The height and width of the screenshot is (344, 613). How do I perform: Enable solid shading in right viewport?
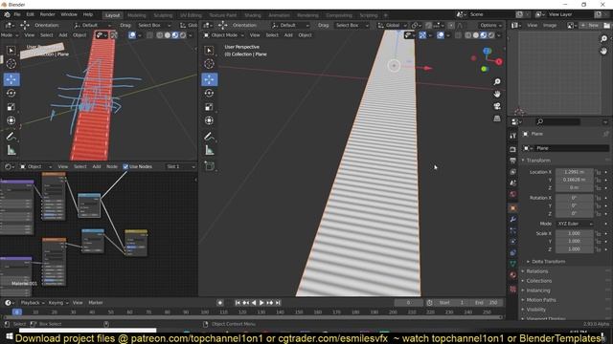(x=476, y=35)
